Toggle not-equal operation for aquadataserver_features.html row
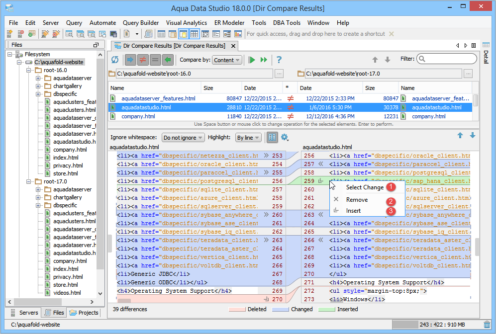This screenshot has width=496, height=334. 290,98
